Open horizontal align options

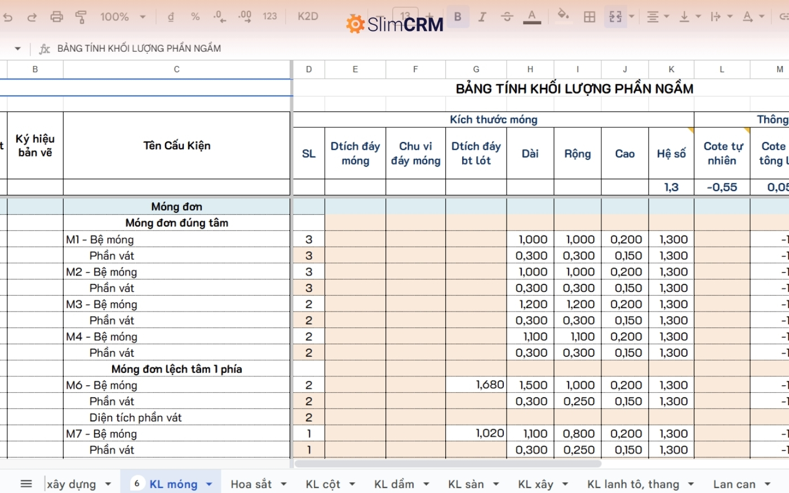pyautogui.click(x=657, y=17)
